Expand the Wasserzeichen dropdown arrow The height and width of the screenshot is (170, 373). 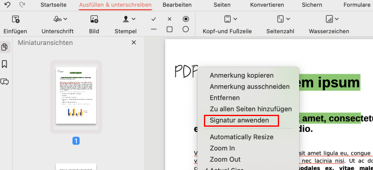click(337, 19)
